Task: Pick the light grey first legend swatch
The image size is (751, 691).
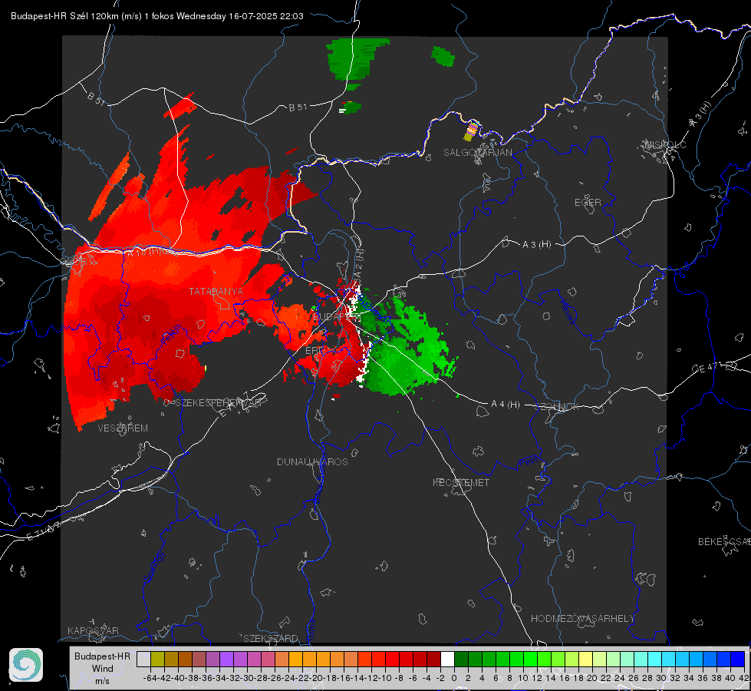Action: click(x=143, y=659)
